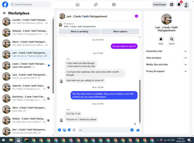
Task: Open Niebzo conversation in list
Action: (x=26, y=120)
